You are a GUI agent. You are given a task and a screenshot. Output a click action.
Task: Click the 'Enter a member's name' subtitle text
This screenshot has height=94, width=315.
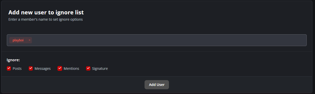pyautogui.click(x=46, y=19)
